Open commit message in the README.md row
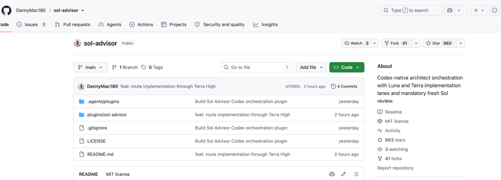501x180 pixels. [x=243, y=154]
